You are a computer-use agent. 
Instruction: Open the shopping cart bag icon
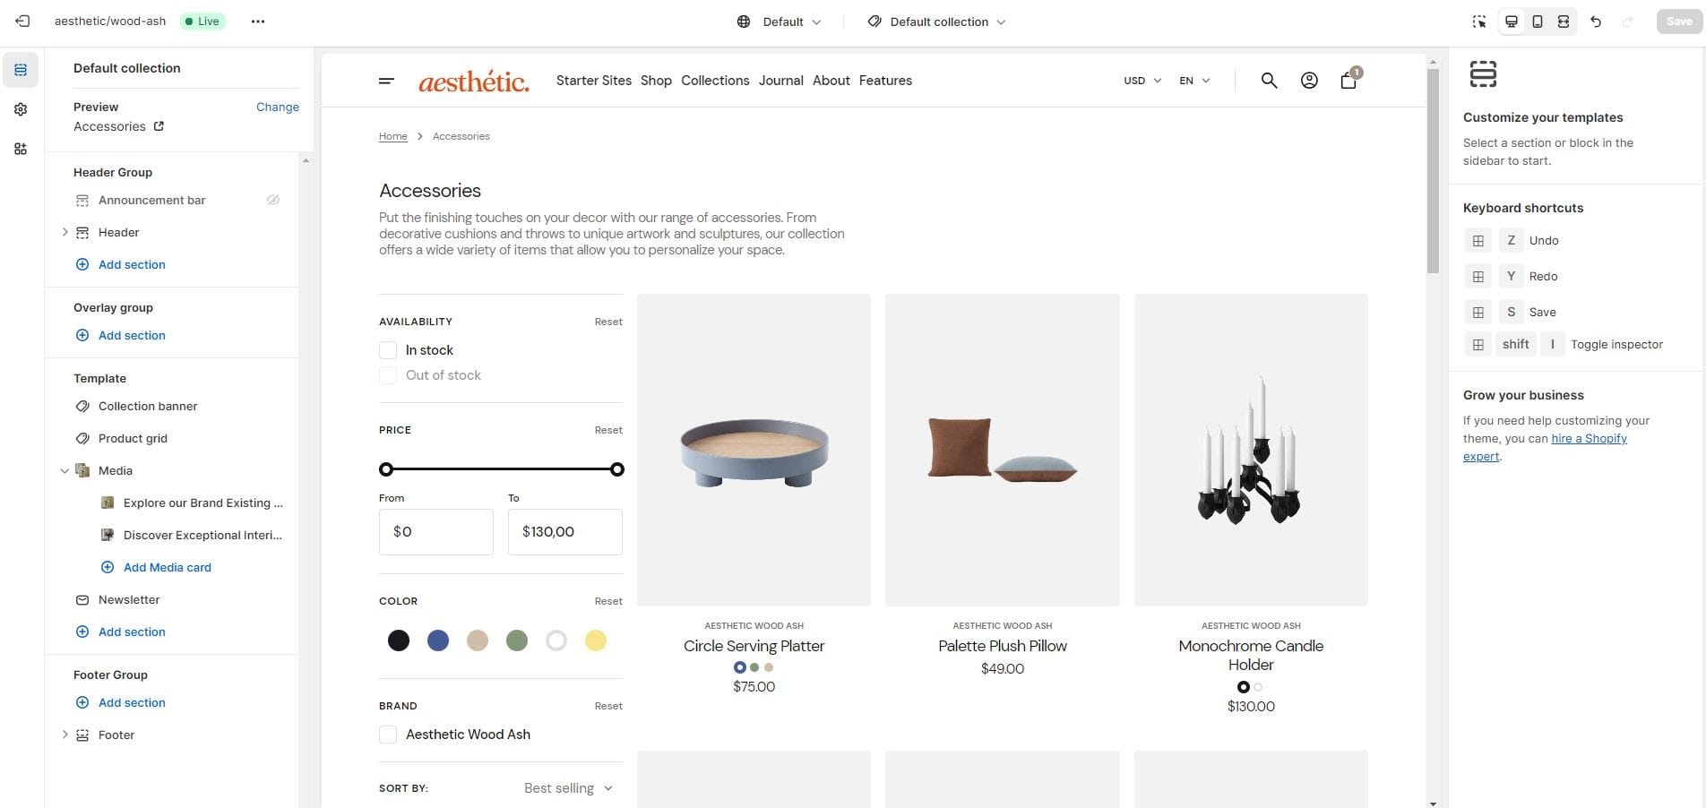pyautogui.click(x=1348, y=81)
